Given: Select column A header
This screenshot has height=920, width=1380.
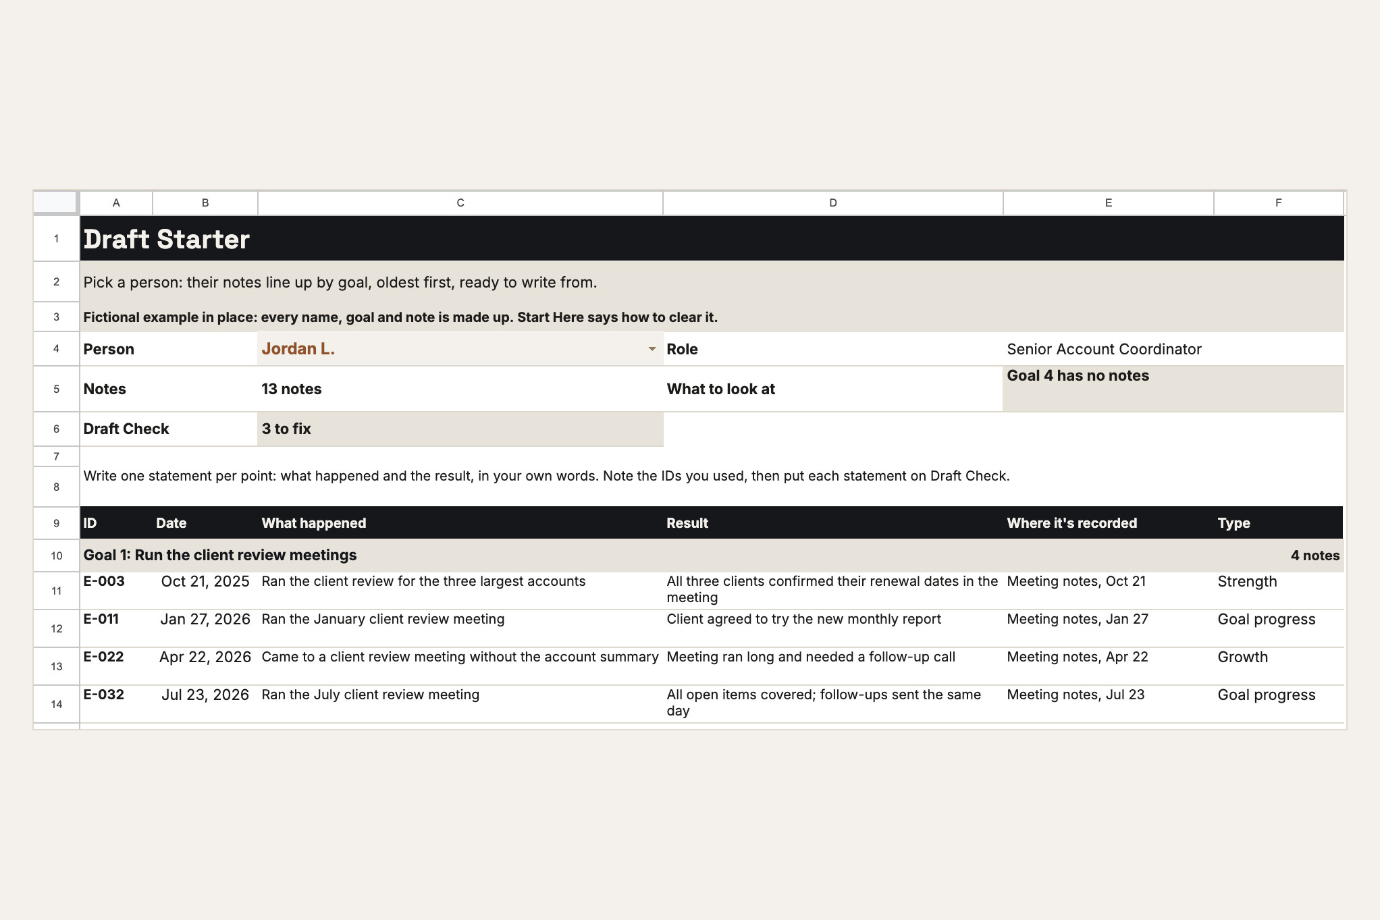Looking at the screenshot, I should point(116,202).
